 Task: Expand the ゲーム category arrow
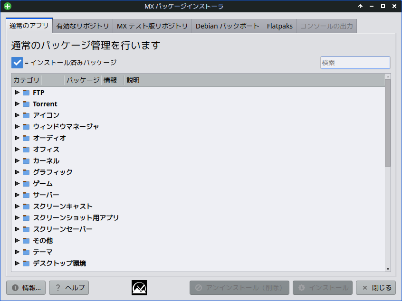click(17, 183)
